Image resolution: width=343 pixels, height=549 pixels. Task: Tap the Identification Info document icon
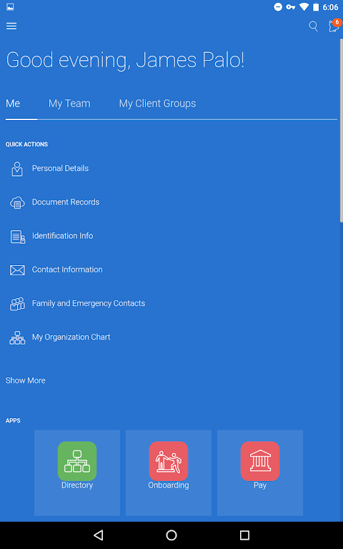point(17,237)
